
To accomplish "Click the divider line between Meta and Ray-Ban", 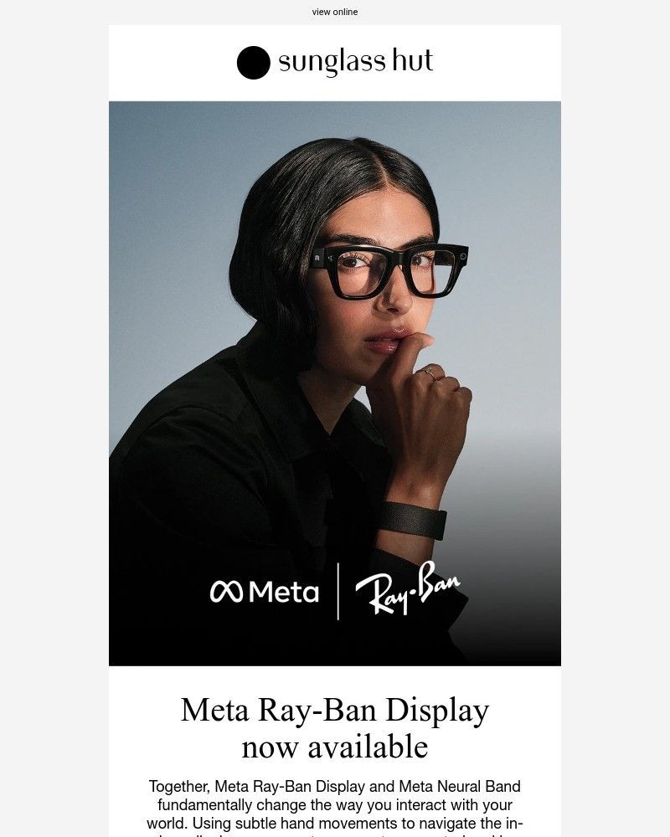I will tap(338, 592).
